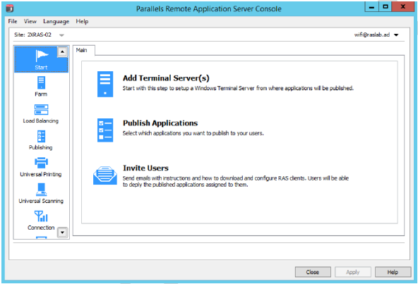Open the Farm category icon
Image resolution: width=418 pixels, height=284 pixels.
(41, 82)
